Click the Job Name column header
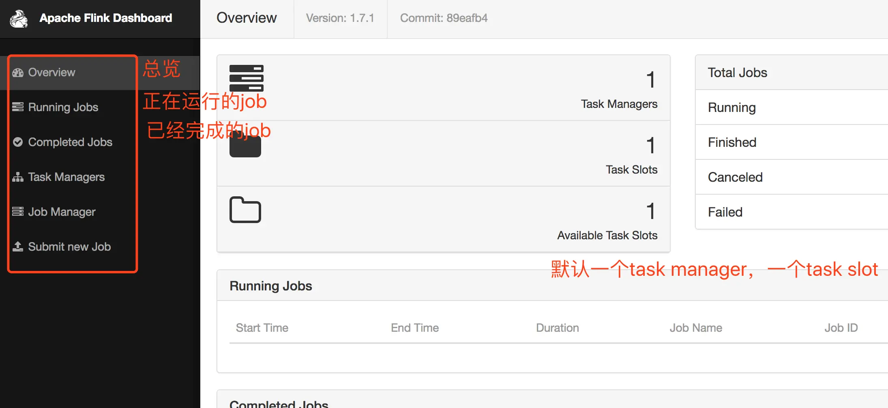Screen dimensions: 888x408 coord(696,328)
